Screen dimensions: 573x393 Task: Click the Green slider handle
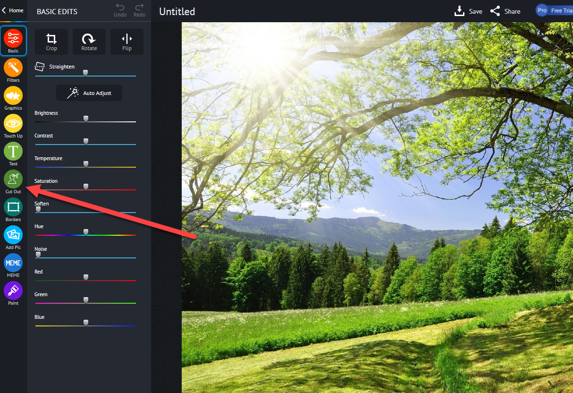click(x=85, y=300)
